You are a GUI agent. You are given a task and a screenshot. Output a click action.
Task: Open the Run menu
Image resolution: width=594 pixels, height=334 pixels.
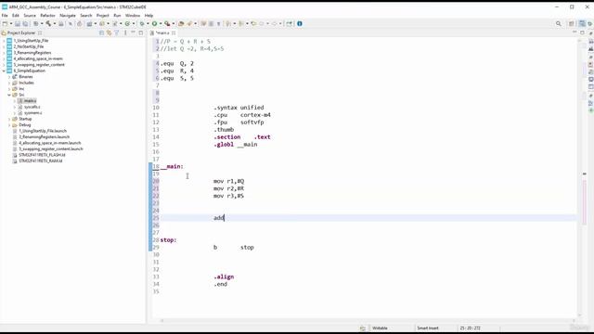coord(117,16)
